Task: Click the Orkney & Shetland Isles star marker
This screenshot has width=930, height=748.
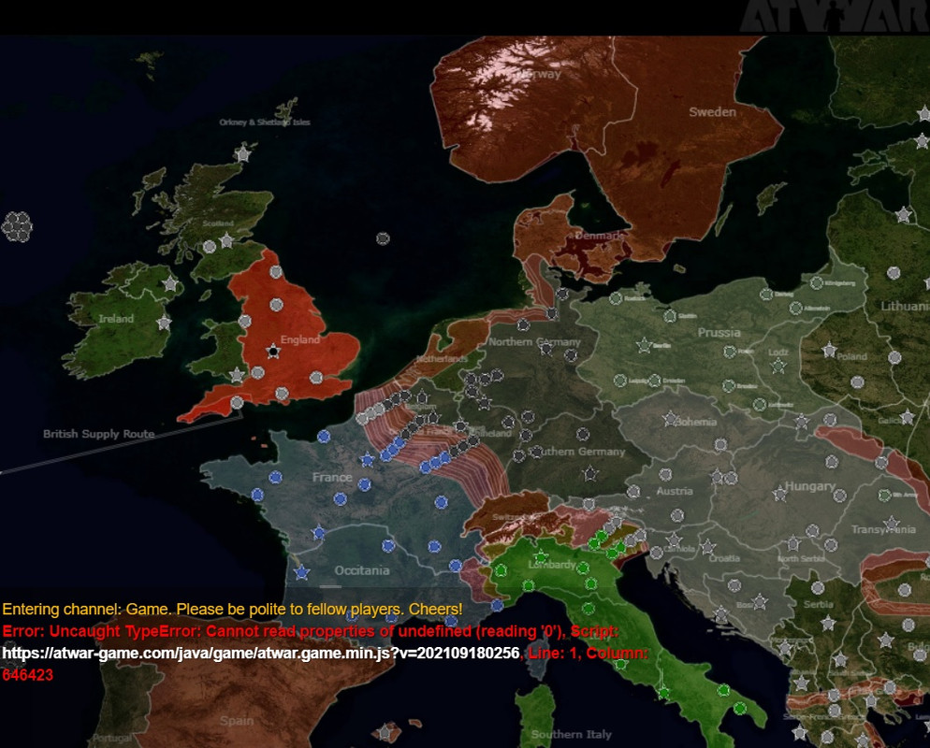Action: [x=242, y=153]
